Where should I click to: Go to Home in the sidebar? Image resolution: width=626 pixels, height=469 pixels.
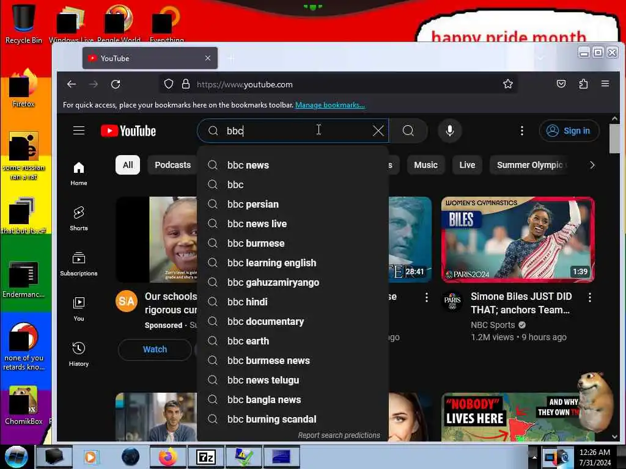(x=79, y=173)
